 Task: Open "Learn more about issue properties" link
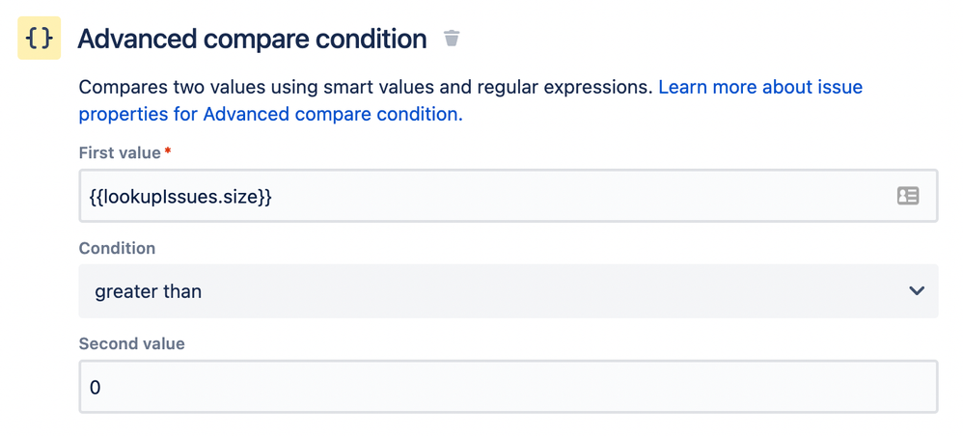760,87
